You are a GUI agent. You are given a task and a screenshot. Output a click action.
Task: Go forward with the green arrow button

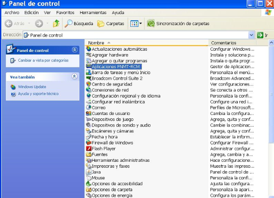point(39,23)
